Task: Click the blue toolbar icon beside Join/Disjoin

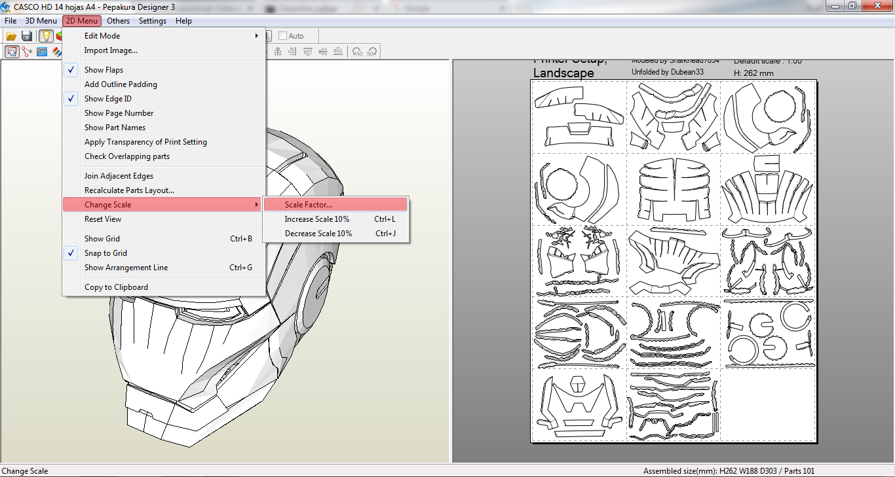Action: 42,52
